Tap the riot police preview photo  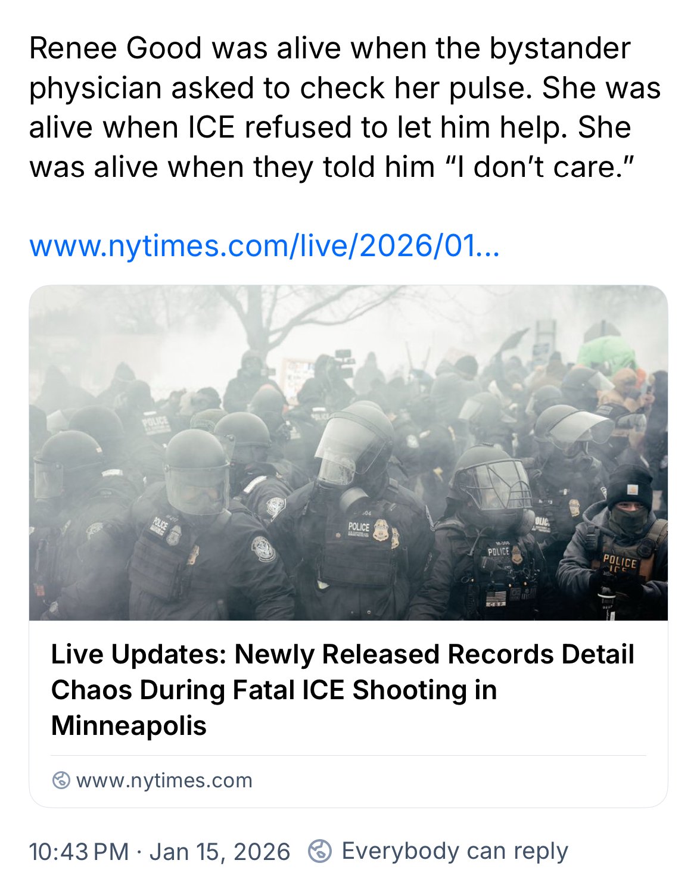(348, 453)
